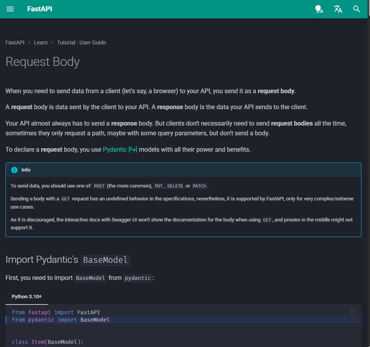Viewport: 370px width, 347px height.
Task: Click the BaseModel inline code span
Action: pyautogui.click(x=90, y=278)
